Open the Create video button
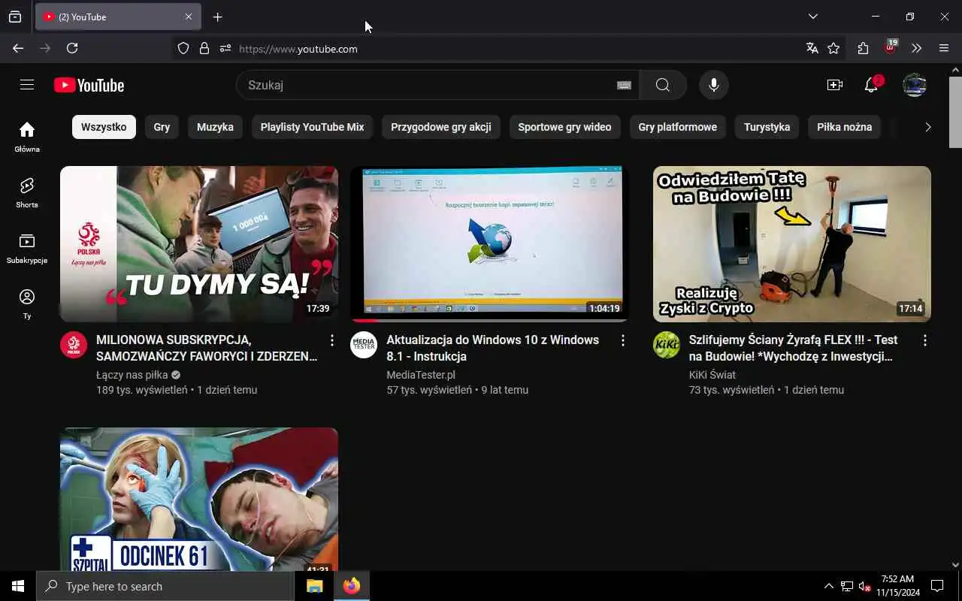Viewport: 962px width, 601px height. [x=835, y=85]
